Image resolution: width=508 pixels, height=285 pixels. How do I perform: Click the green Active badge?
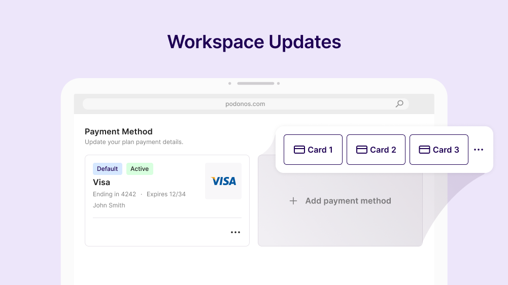pyautogui.click(x=140, y=169)
